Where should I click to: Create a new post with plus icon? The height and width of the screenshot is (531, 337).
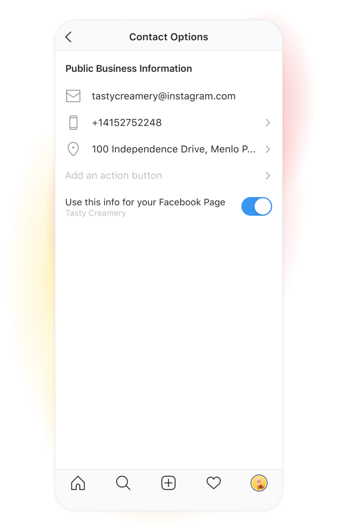(168, 483)
